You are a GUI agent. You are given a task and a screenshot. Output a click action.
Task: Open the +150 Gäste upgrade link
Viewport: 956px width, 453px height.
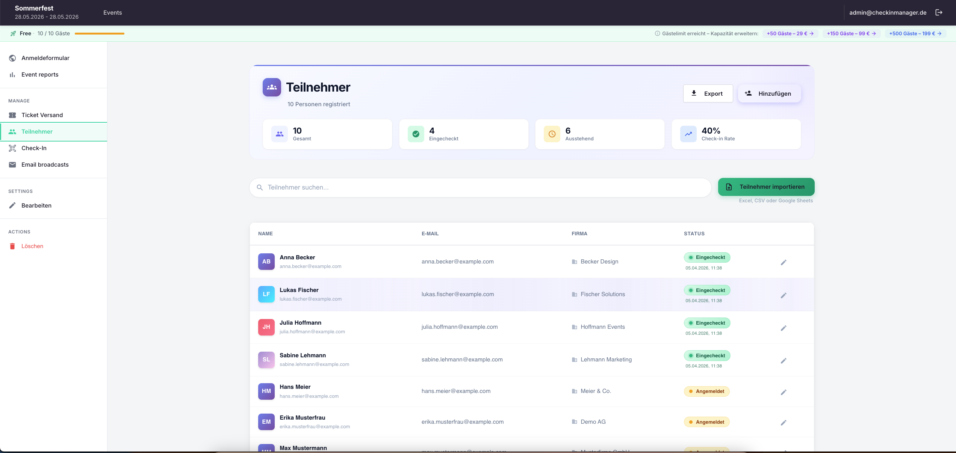click(x=851, y=33)
